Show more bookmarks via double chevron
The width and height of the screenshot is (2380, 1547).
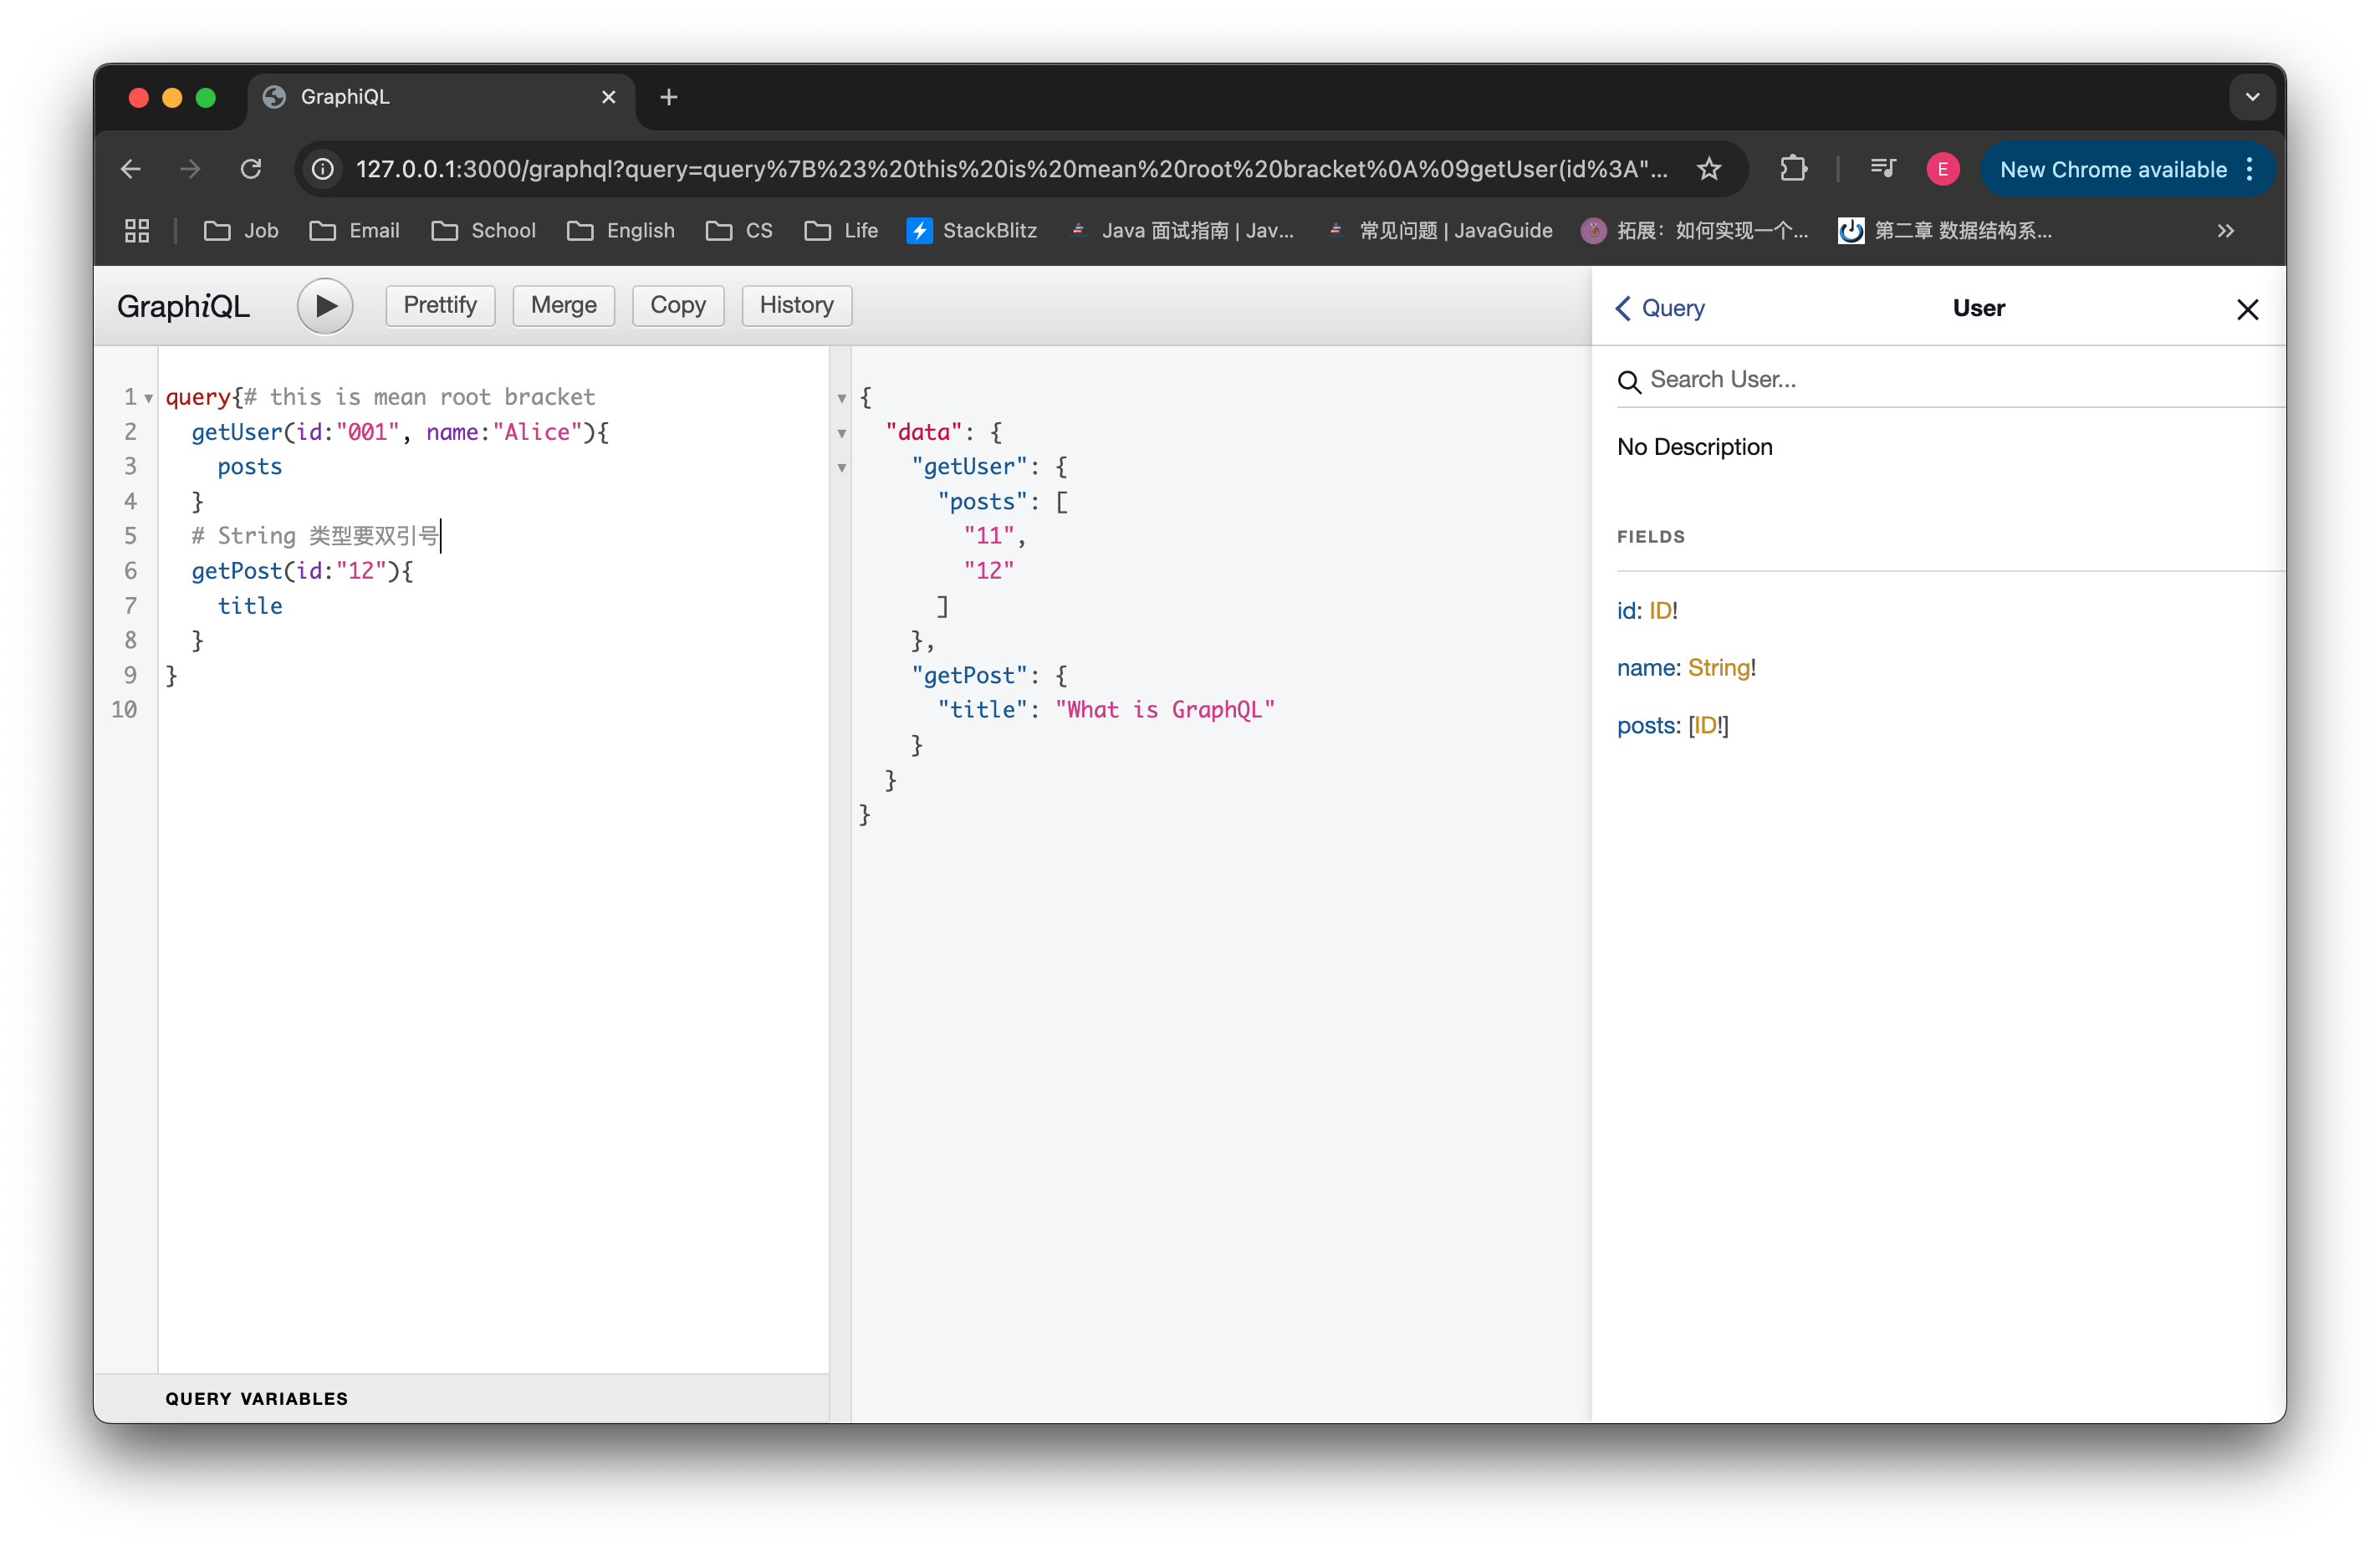pos(2225,231)
